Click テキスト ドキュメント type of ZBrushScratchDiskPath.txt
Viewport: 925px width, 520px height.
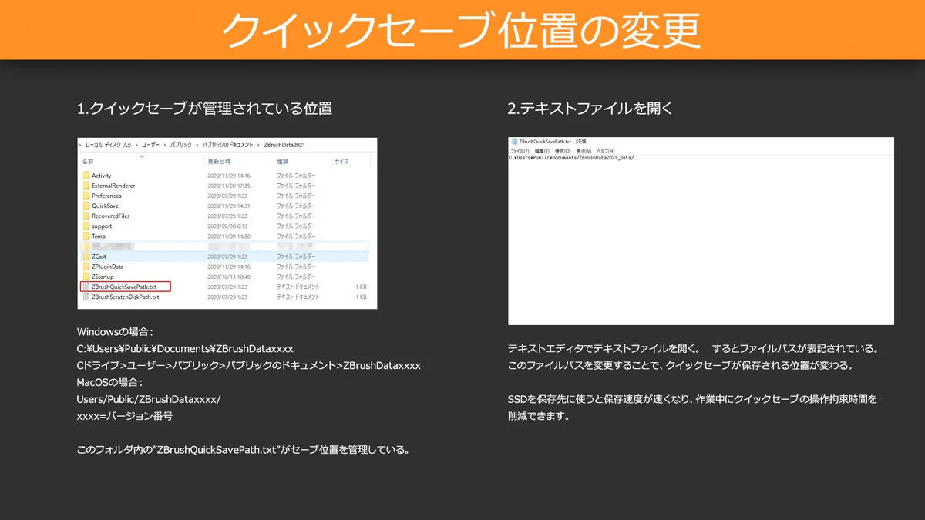coord(298,297)
